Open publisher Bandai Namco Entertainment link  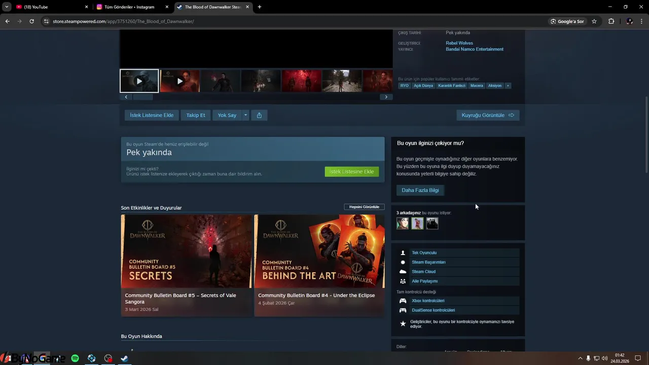click(x=475, y=49)
